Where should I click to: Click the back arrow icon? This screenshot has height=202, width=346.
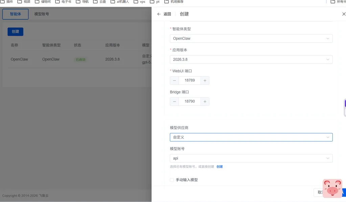click(159, 14)
